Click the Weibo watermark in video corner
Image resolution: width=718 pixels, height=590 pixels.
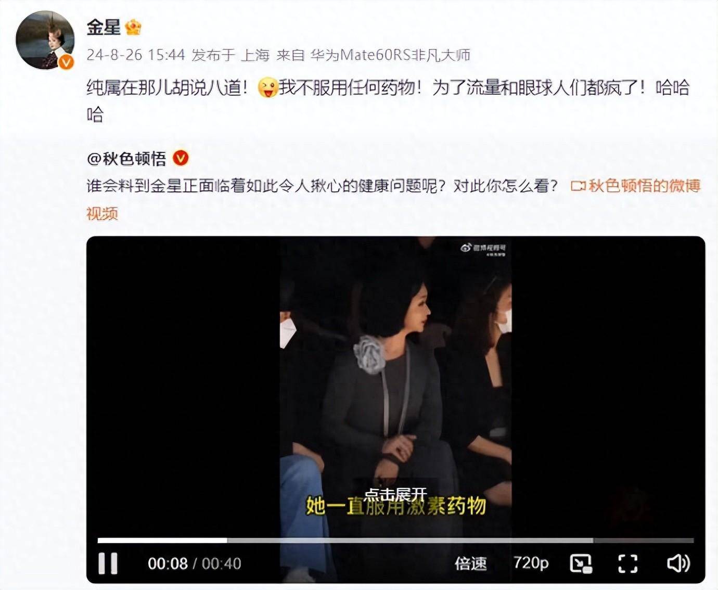click(483, 249)
